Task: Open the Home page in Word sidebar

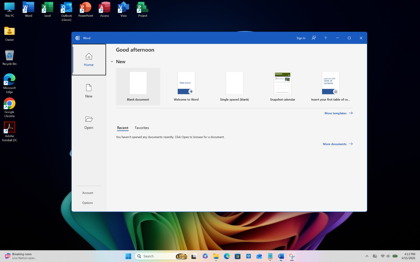Action: pos(89,60)
